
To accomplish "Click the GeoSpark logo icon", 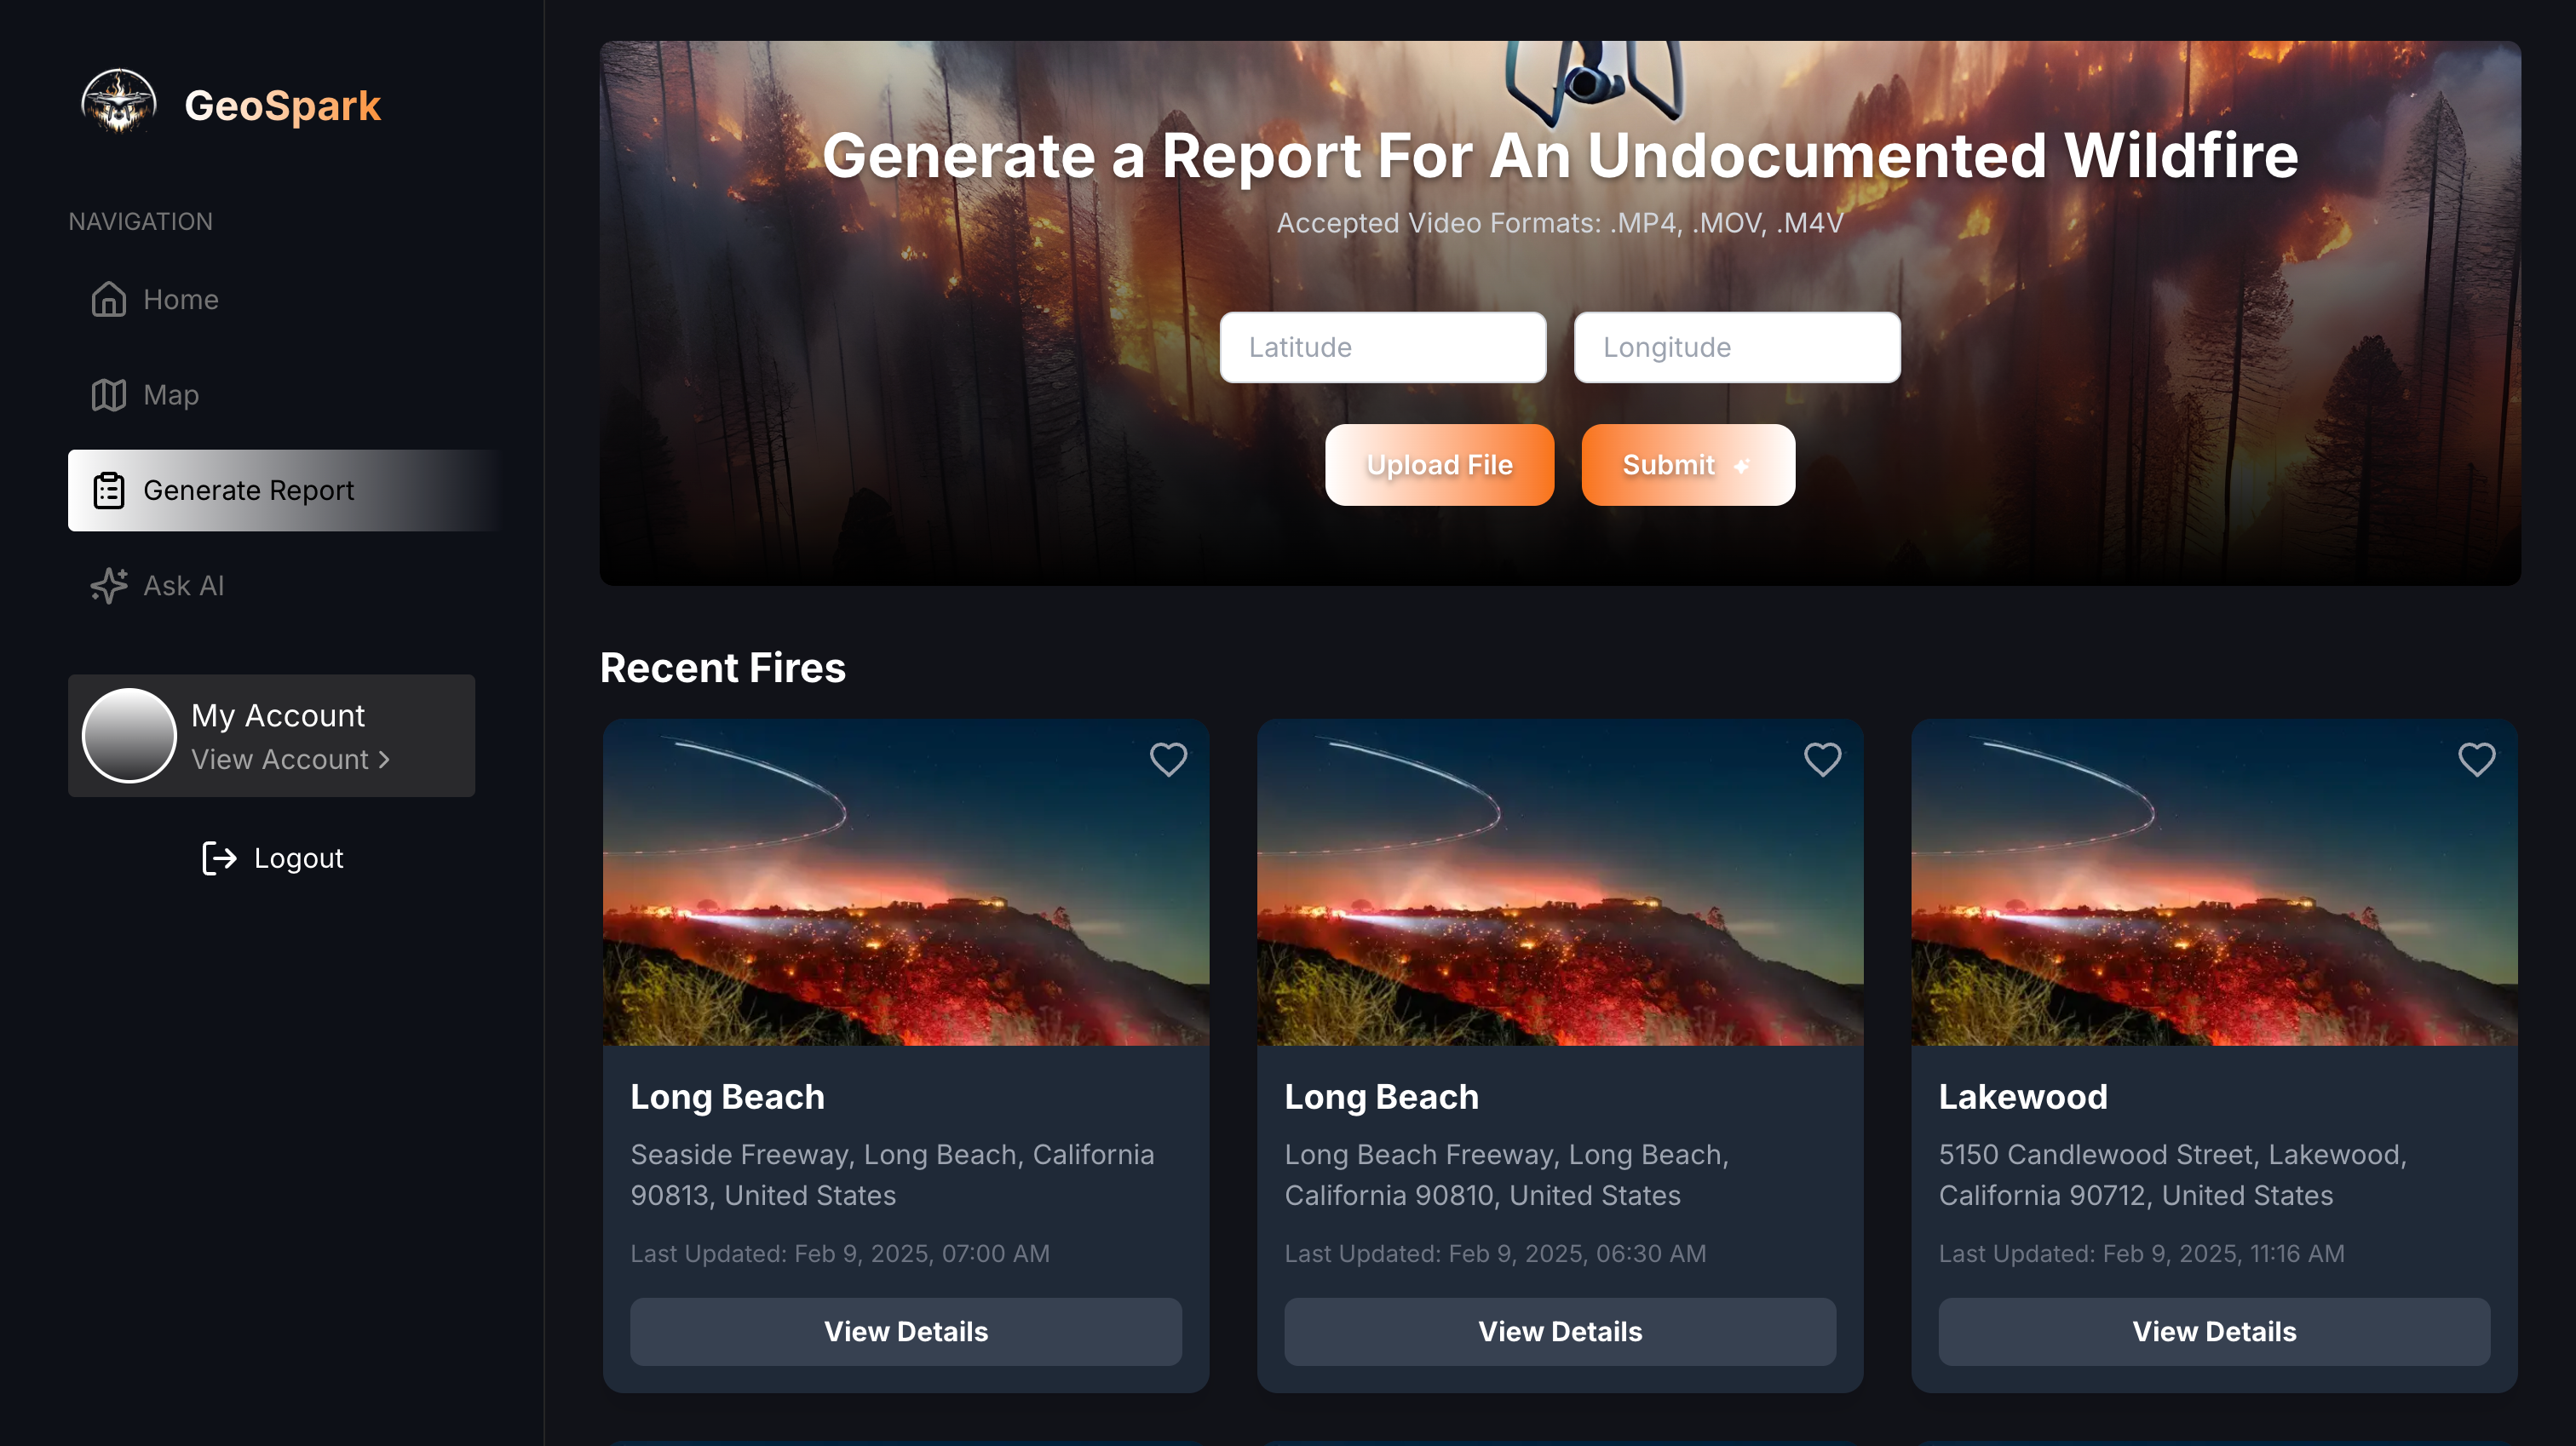I will click(118, 102).
